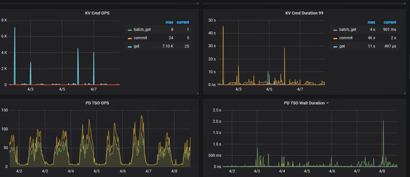Click yellow commit color icon in KV Cmd OPS
Image resolution: width=410 pixels, height=177 pixels.
[130, 38]
